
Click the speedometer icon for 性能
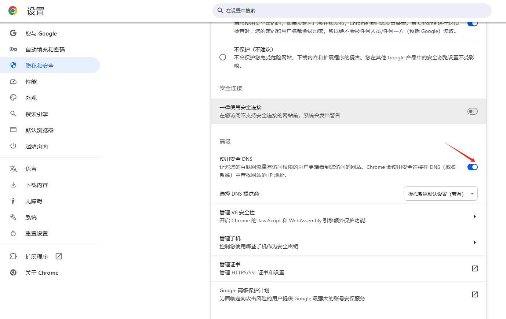coord(13,82)
